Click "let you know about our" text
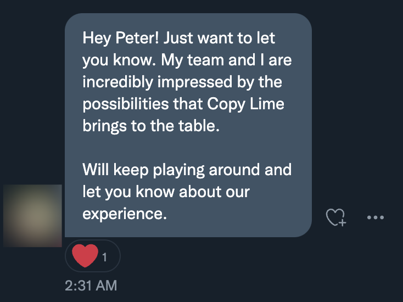This screenshot has width=403, height=302. click(x=166, y=192)
